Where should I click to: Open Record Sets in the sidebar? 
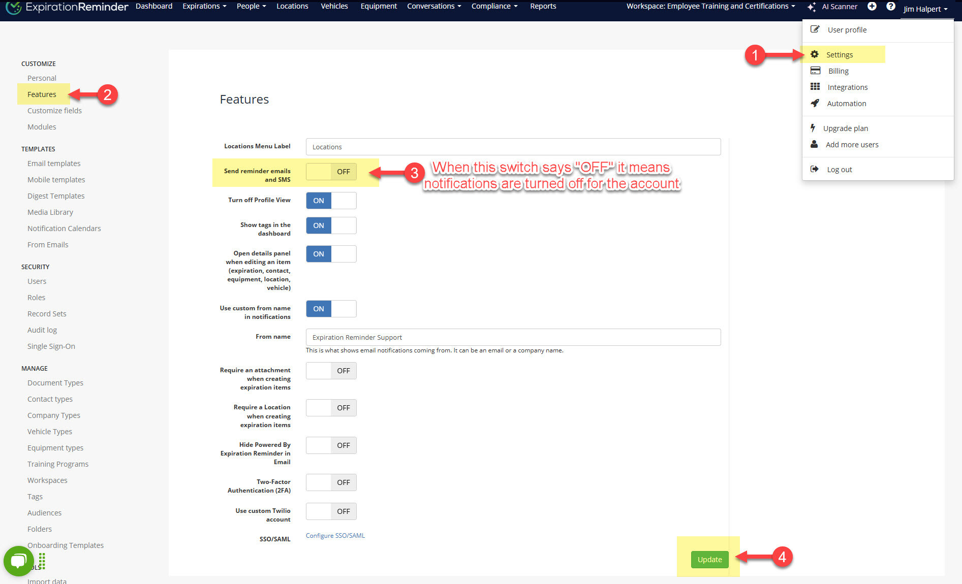tap(47, 314)
